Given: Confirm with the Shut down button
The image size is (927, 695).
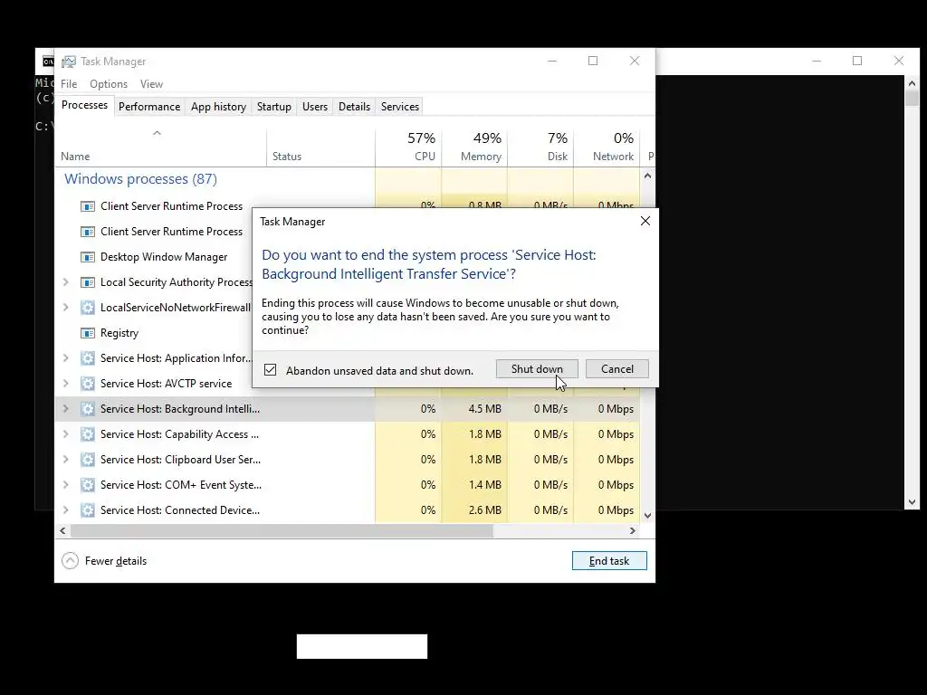Looking at the screenshot, I should [x=537, y=369].
